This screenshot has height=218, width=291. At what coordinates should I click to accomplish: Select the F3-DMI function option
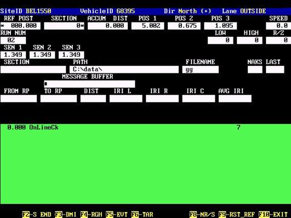65,214
